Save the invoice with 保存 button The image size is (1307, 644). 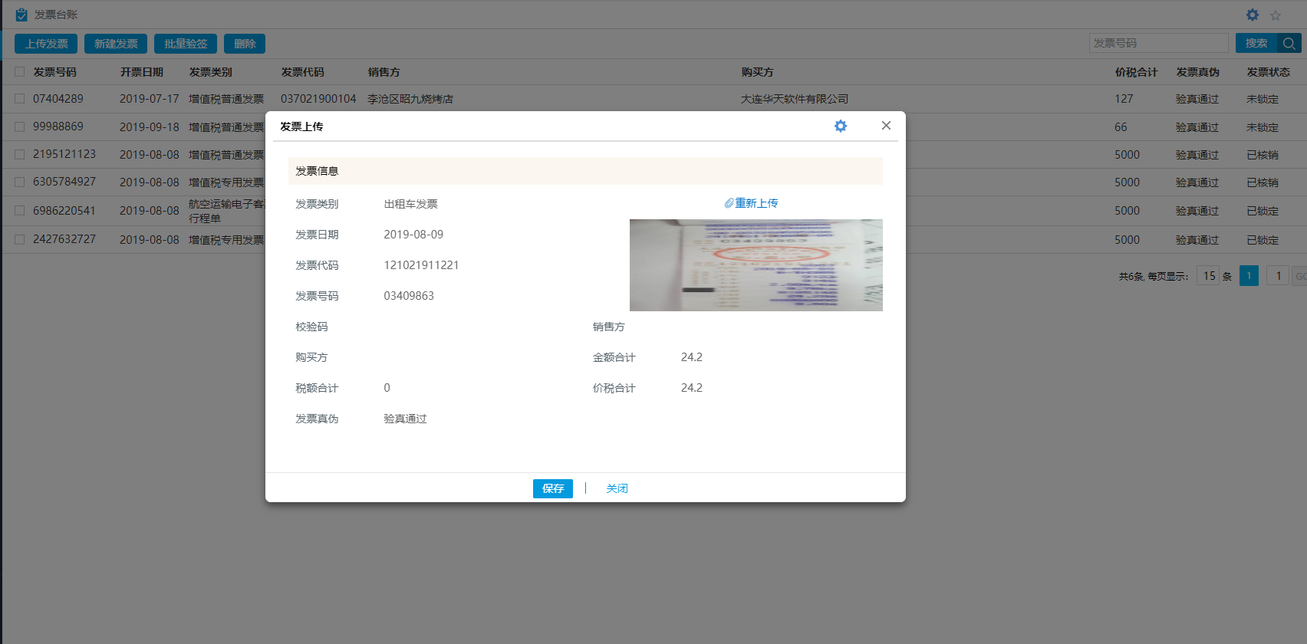pyautogui.click(x=552, y=488)
